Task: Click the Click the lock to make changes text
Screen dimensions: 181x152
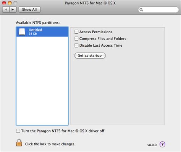Action: click(x=50, y=144)
